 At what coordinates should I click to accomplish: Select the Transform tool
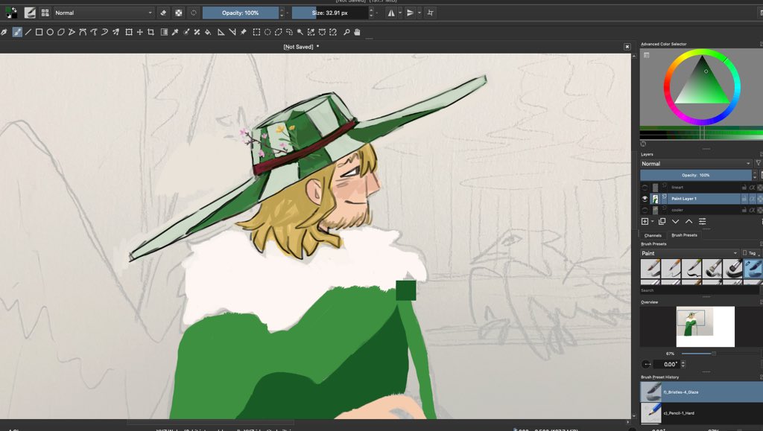tap(129, 32)
